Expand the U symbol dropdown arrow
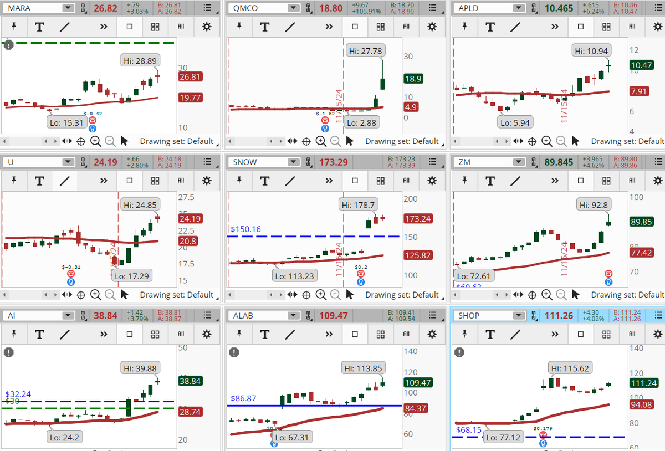Screen dimensions: 665x451 (x=68, y=162)
